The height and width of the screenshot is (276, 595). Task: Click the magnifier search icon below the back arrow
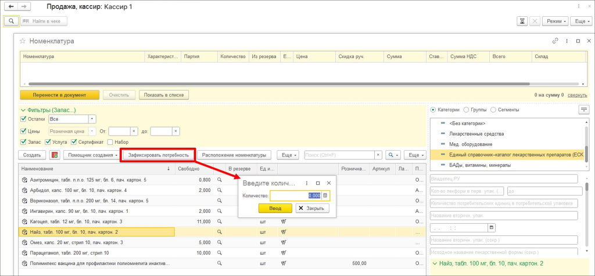click(10, 21)
